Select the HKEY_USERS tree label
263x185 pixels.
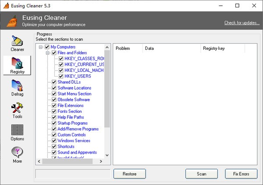tap(78, 77)
